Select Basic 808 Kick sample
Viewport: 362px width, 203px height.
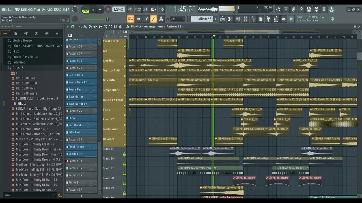click(x=25, y=88)
